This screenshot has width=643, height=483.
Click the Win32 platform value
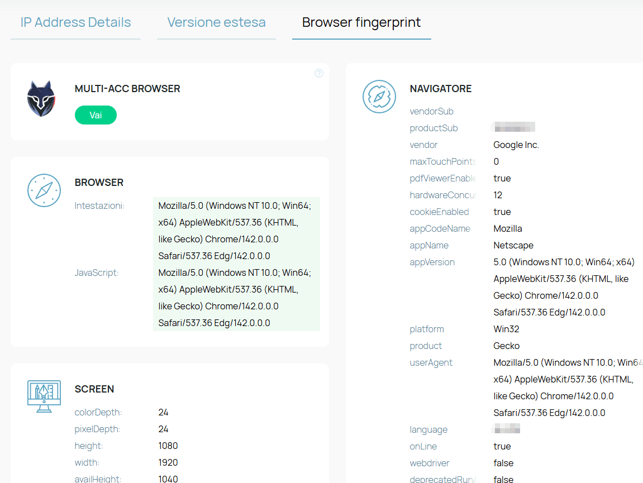tap(506, 329)
